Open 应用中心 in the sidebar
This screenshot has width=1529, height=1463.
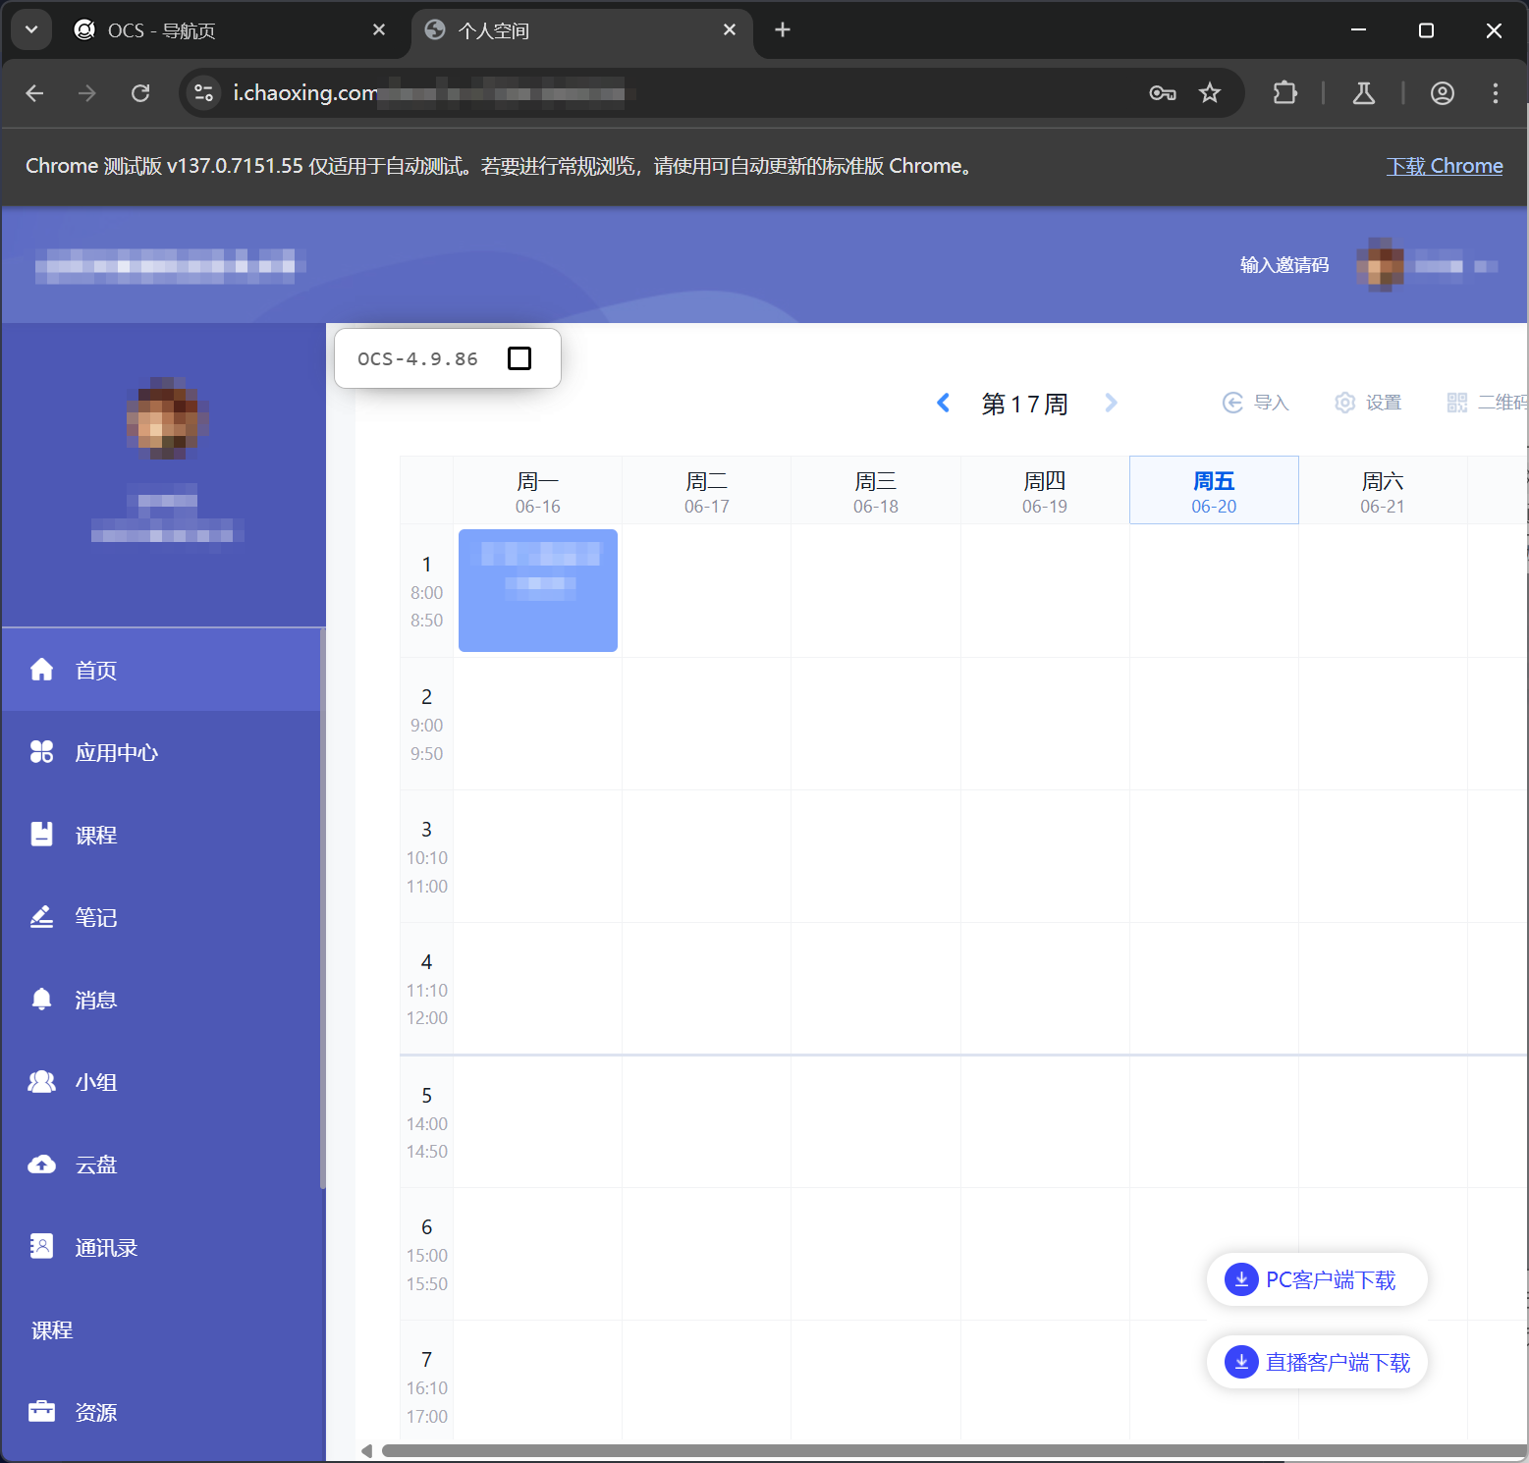161,752
